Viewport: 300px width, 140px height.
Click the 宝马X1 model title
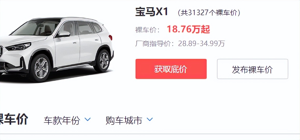152,12
